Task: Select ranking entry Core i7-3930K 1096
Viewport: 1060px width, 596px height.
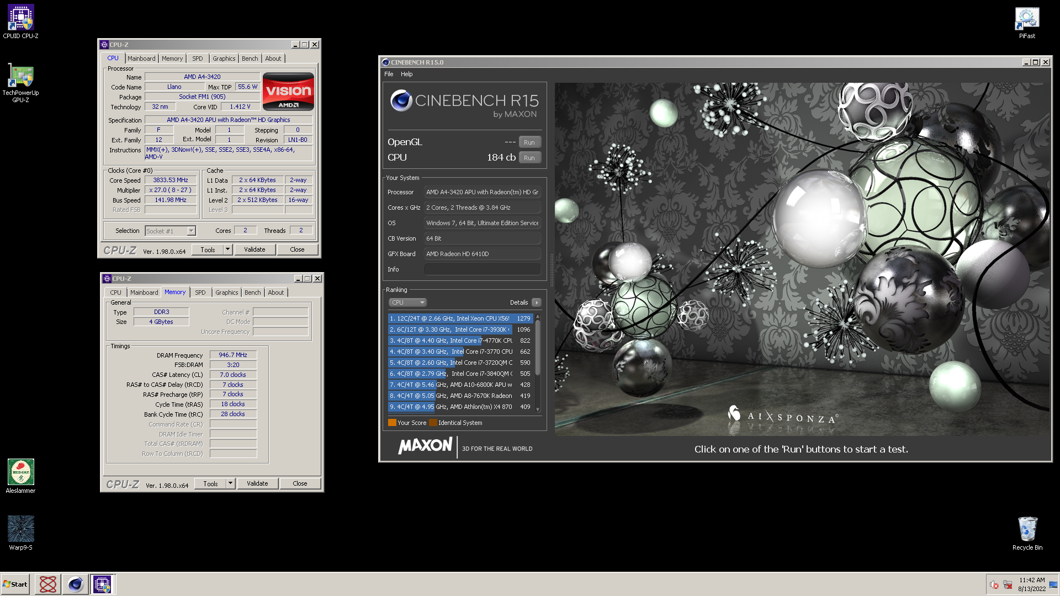Action: coord(460,329)
